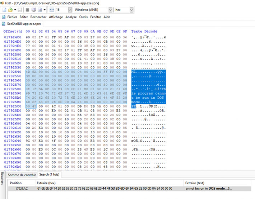This screenshot has width=255, height=199.
Task: Open the Analyse menu
Action: (x=71, y=17)
